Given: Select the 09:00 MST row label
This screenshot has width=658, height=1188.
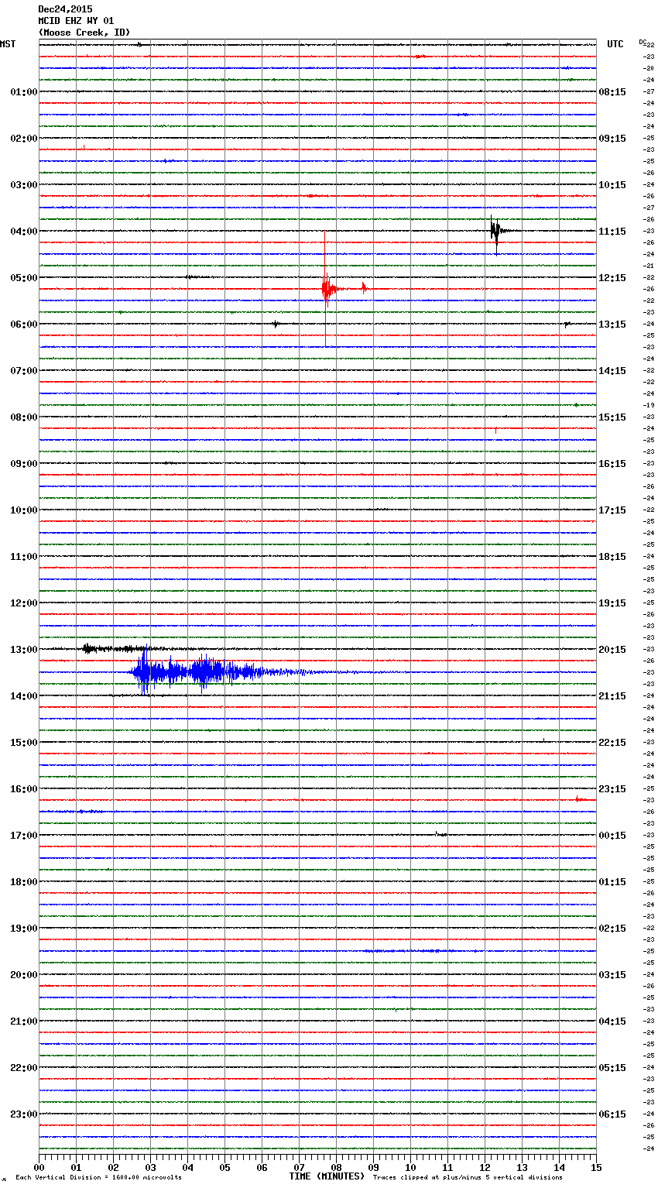Looking at the screenshot, I should pos(23,464).
